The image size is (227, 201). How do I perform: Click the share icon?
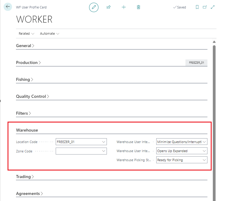pos(109,7)
